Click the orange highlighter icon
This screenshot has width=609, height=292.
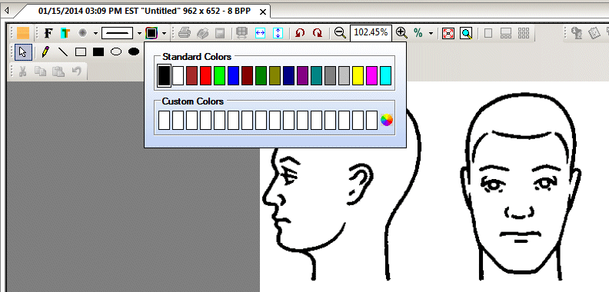(23, 33)
